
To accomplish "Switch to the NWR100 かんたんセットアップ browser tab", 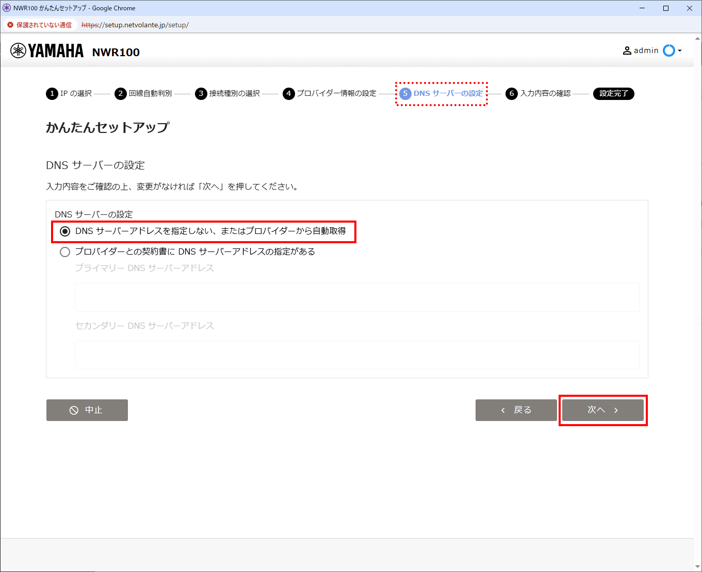I will click(67, 8).
